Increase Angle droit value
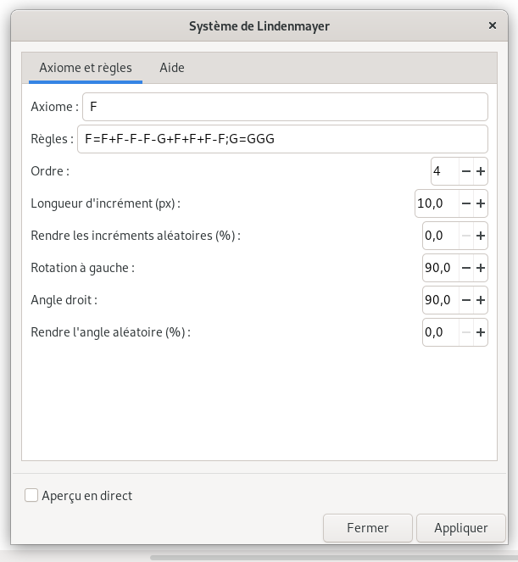 (x=481, y=300)
